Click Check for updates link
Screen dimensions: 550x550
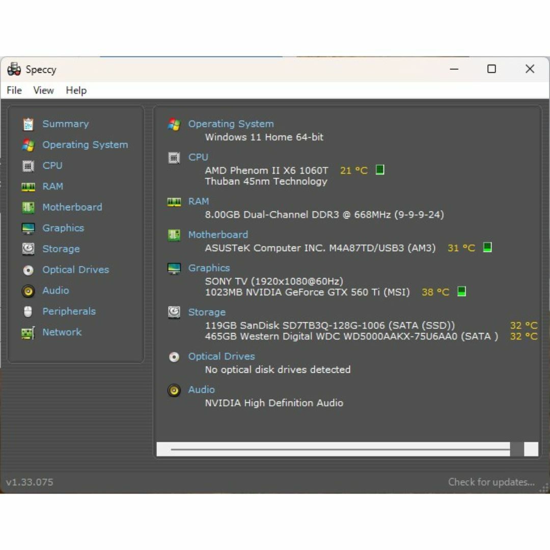(491, 482)
